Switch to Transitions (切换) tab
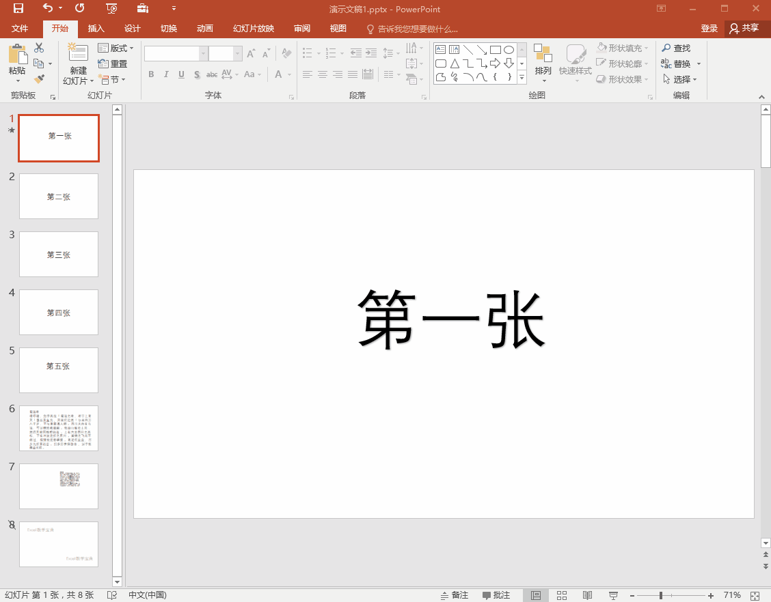The height and width of the screenshot is (602, 771). pos(169,29)
